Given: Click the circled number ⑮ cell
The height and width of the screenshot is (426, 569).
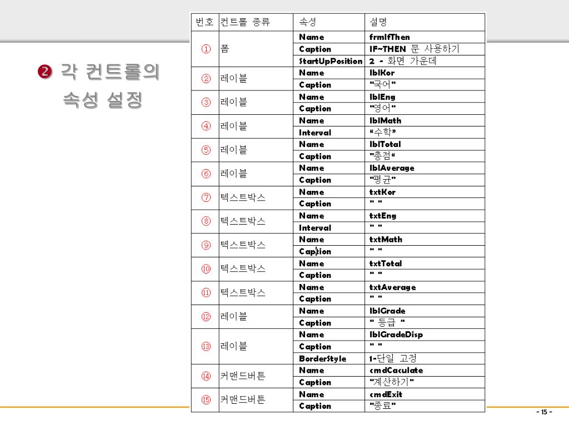Looking at the screenshot, I should coord(206,399).
